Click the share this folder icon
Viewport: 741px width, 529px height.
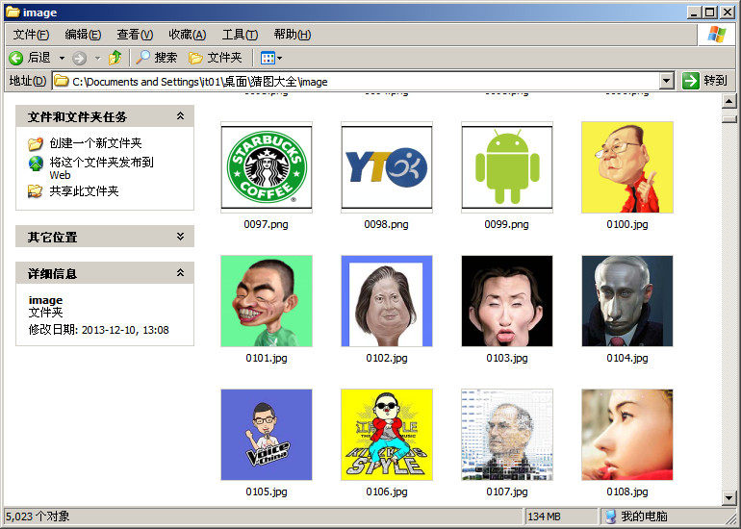click(x=36, y=191)
